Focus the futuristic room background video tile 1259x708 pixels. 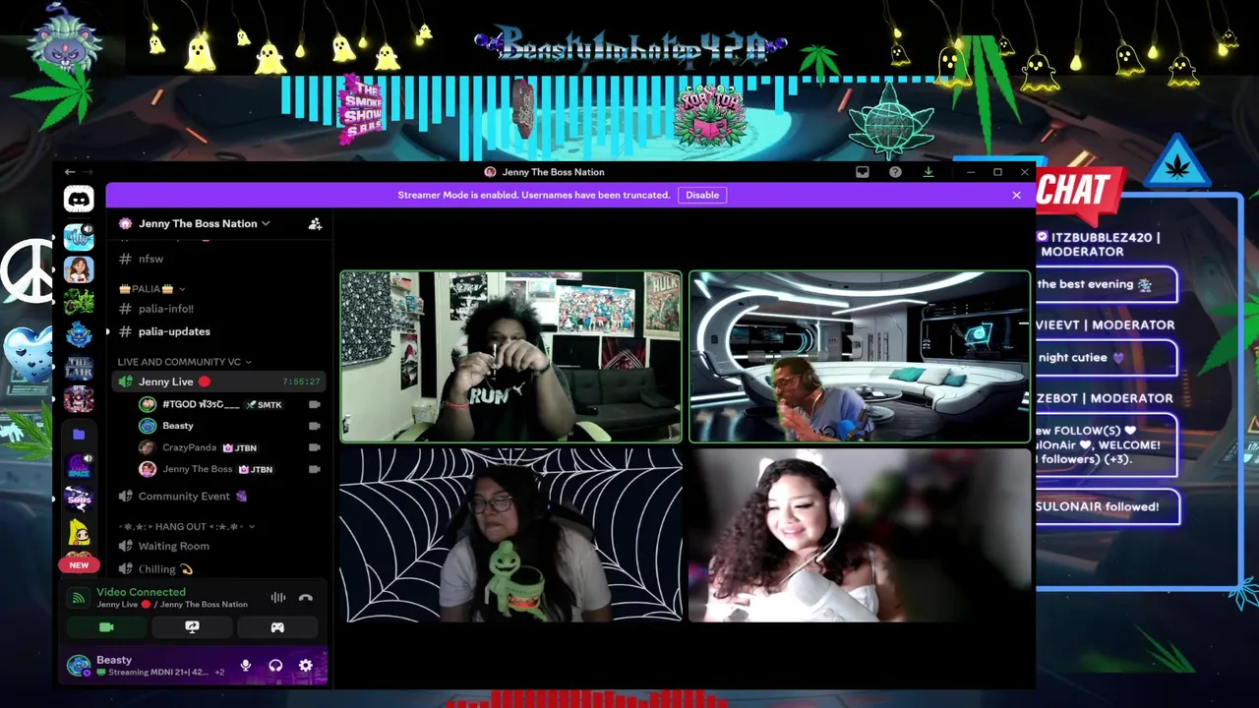pyautogui.click(x=860, y=356)
